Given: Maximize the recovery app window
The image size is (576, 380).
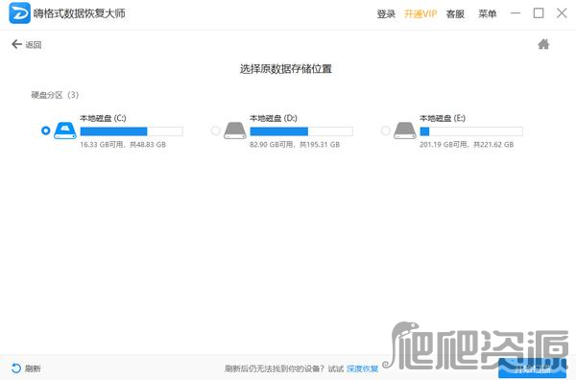Looking at the screenshot, I should pyautogui.click(x=539, y=13).
